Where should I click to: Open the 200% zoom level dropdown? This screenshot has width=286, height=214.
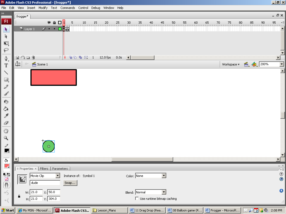pyautogui.click(x=282, y=64)
